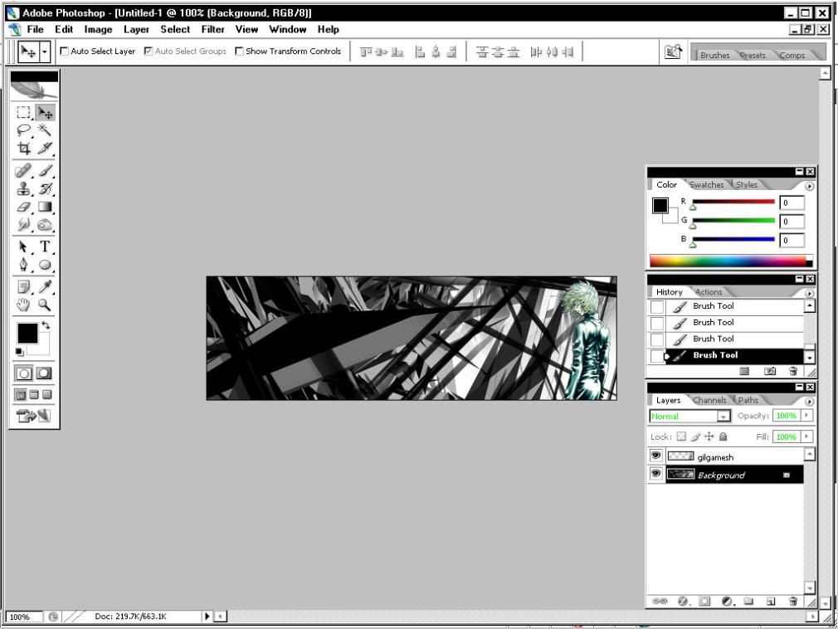838x629 pixels.
Task: Pick color from the color ramp
Action: (731, 261)
